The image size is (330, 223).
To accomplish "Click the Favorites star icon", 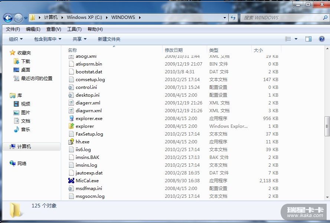I will 12,53.
